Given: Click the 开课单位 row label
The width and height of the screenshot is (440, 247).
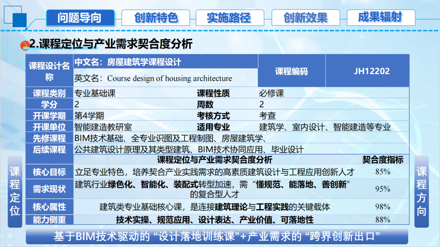Looking at the screenshot, I should 49,127.
